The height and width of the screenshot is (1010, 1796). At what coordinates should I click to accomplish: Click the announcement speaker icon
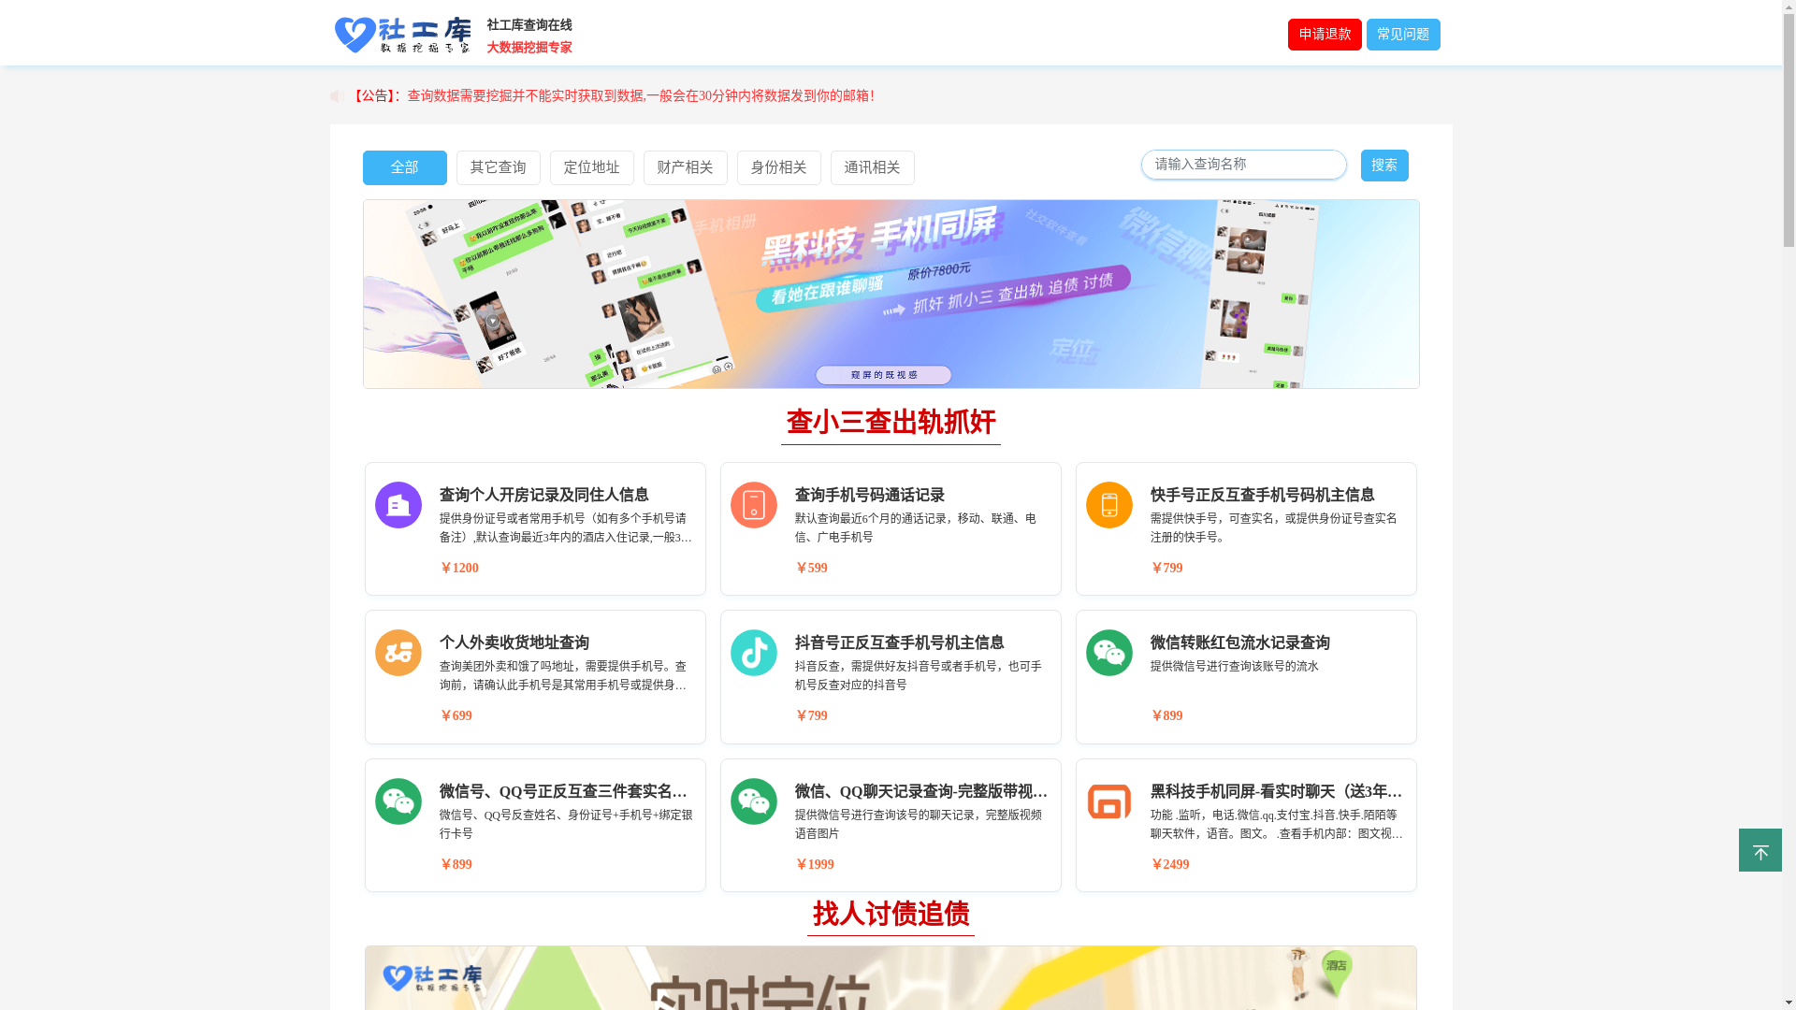point(337,96)
